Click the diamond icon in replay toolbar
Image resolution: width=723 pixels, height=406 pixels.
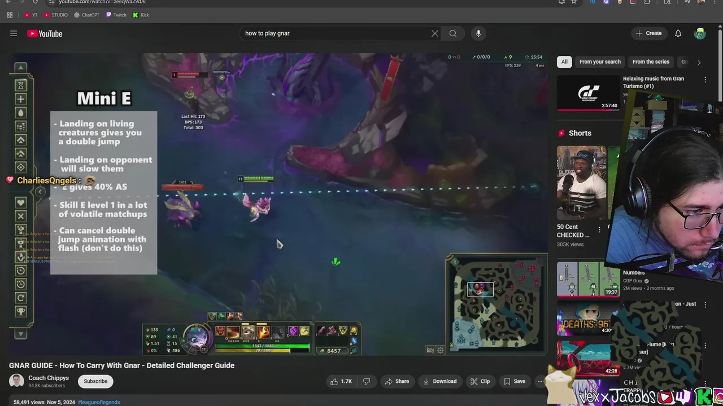(21, 167)
